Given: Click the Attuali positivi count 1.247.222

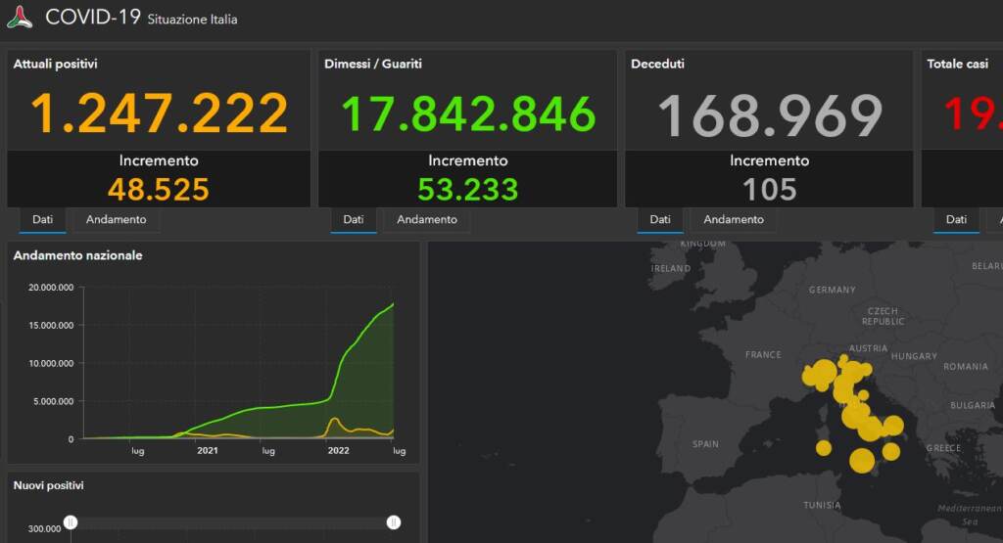Looking at the screenshot, I should click(159, 113).
